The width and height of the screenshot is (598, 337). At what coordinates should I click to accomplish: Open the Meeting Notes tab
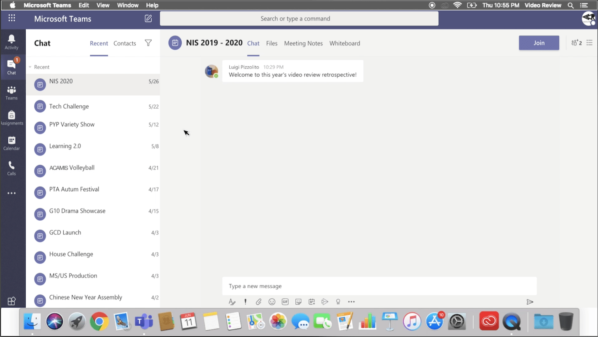303,43
